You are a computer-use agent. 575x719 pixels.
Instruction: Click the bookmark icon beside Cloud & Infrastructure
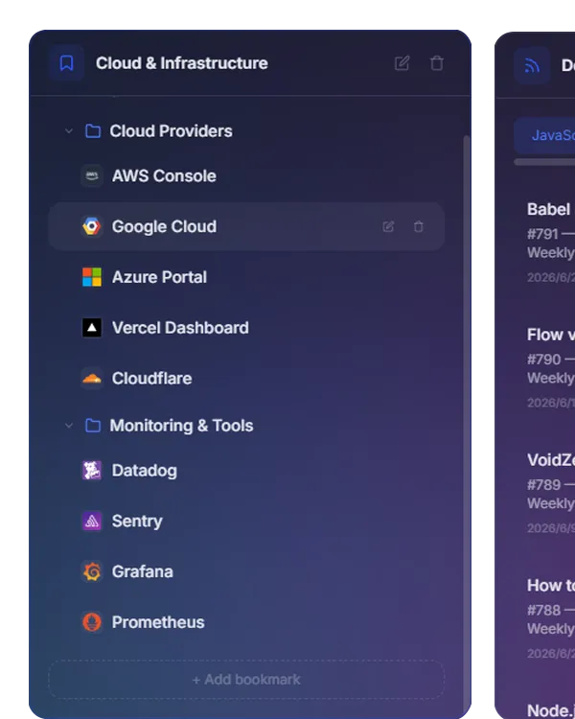tap(66, 63)
